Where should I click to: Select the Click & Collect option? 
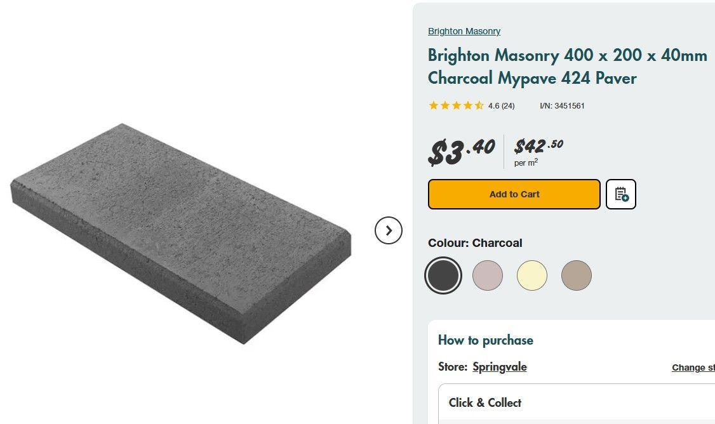point(485,402)
